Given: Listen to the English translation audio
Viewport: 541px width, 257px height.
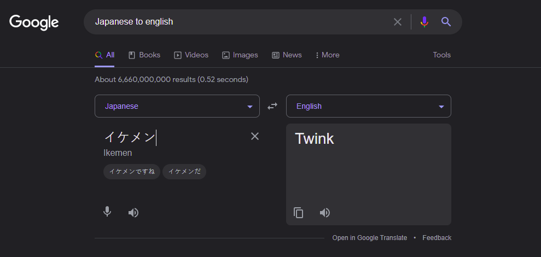Looking at the screenshot, I should click(x=325, y=213).
